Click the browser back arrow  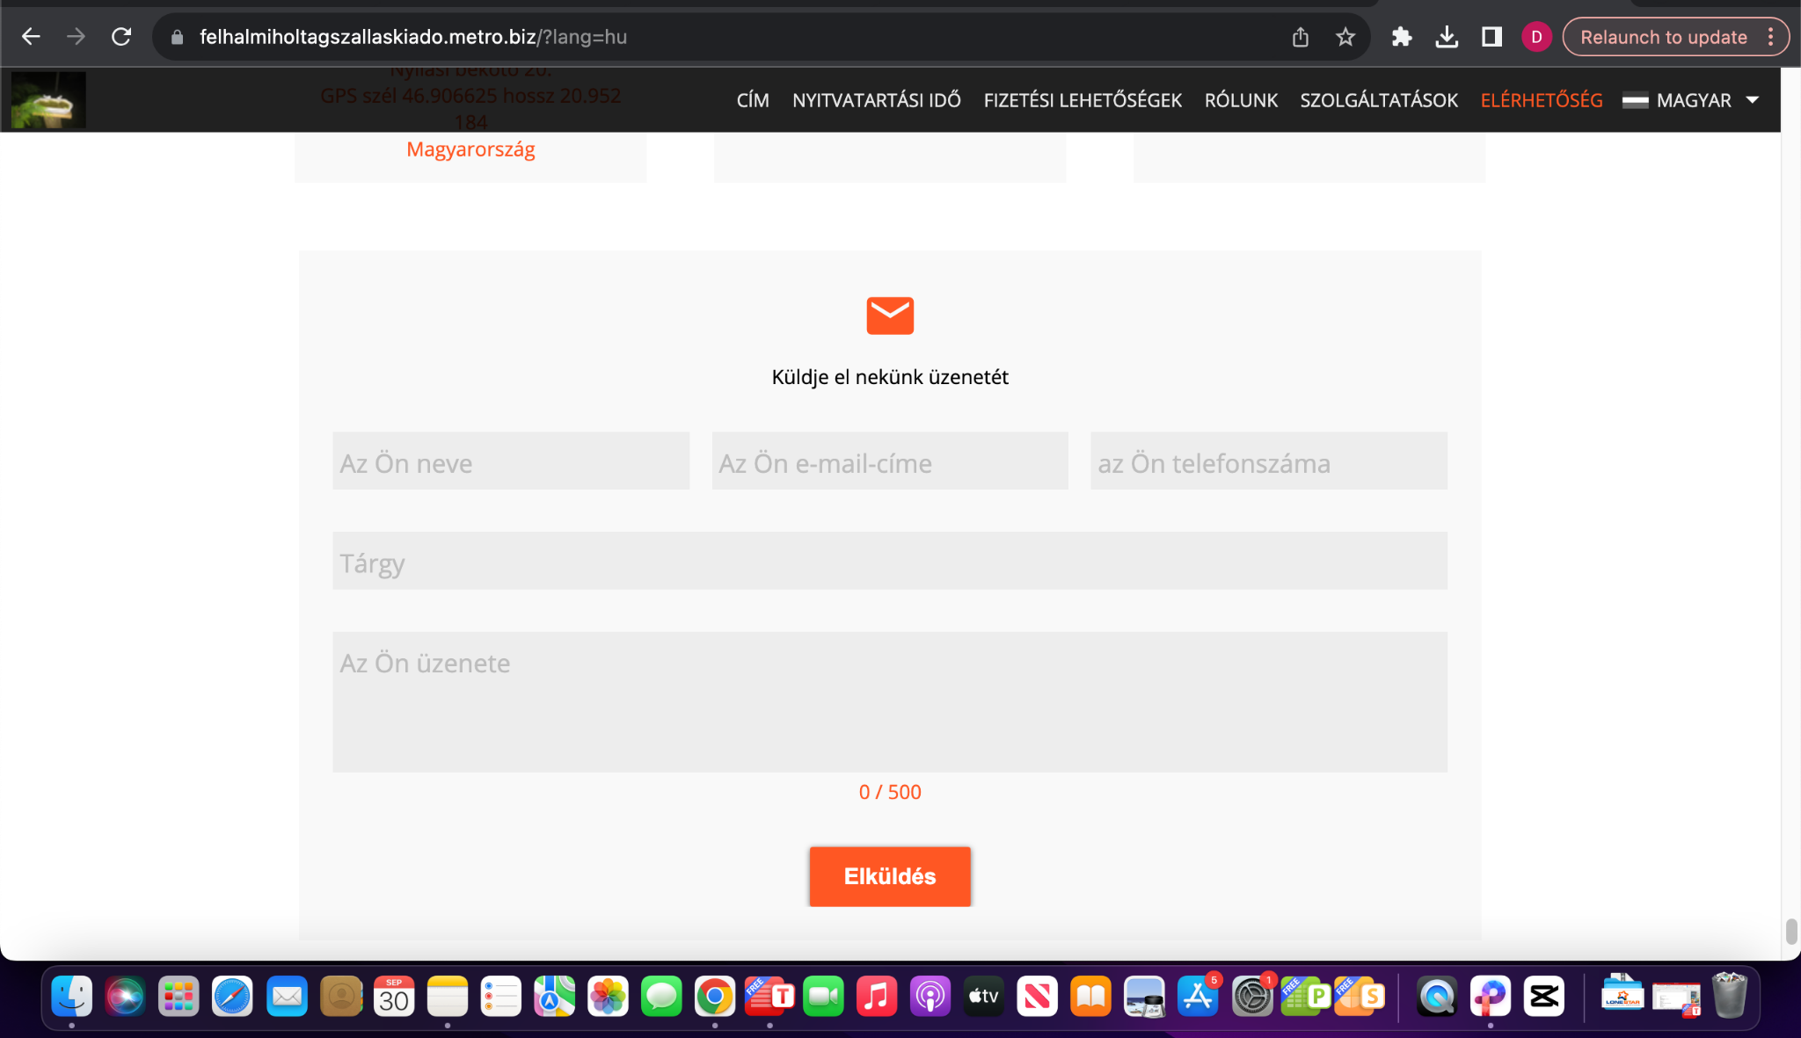coord(31,37)
